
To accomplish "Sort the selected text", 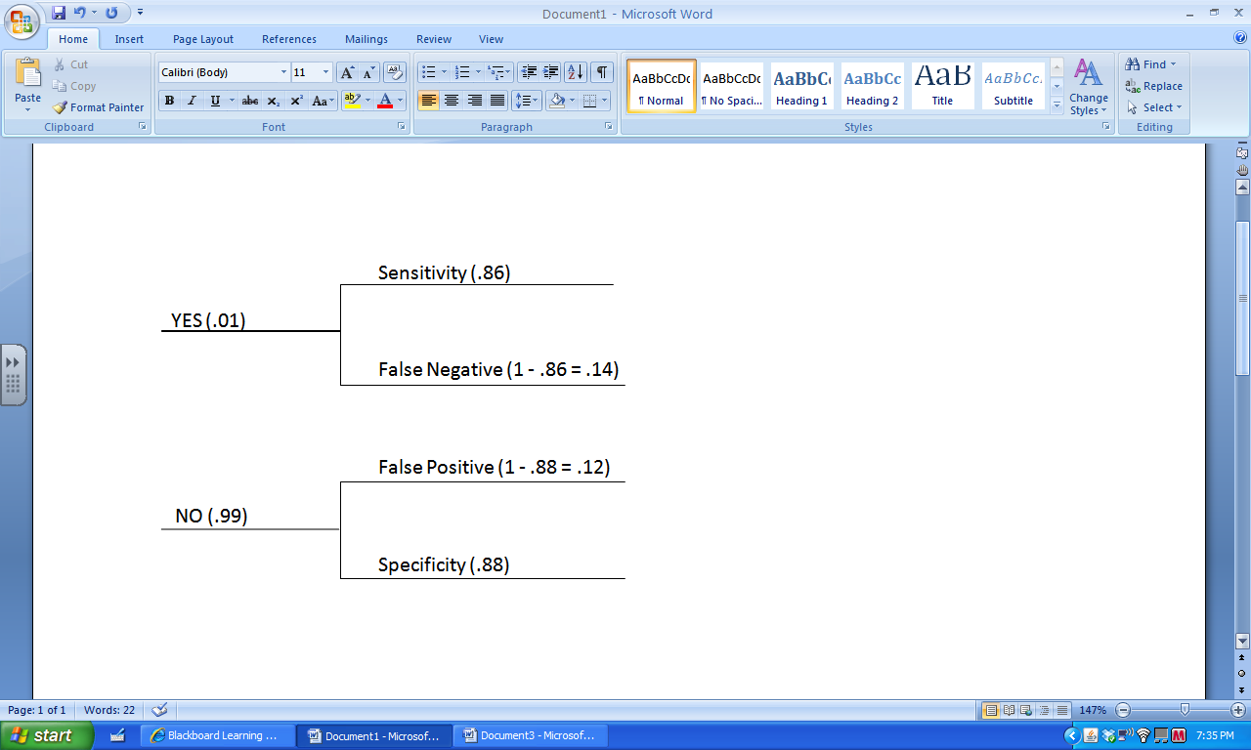I will tap(576, 72).
